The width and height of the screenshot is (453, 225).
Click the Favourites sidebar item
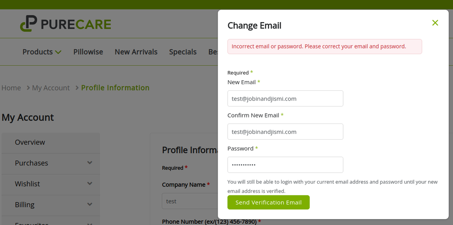(x=32, y=223)
